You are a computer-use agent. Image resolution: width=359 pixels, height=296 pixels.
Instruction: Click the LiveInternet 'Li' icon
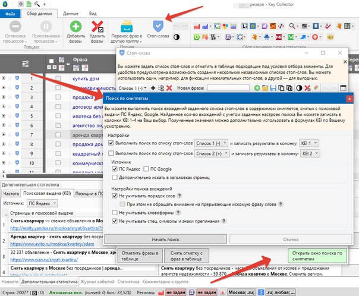pos(244,26)
